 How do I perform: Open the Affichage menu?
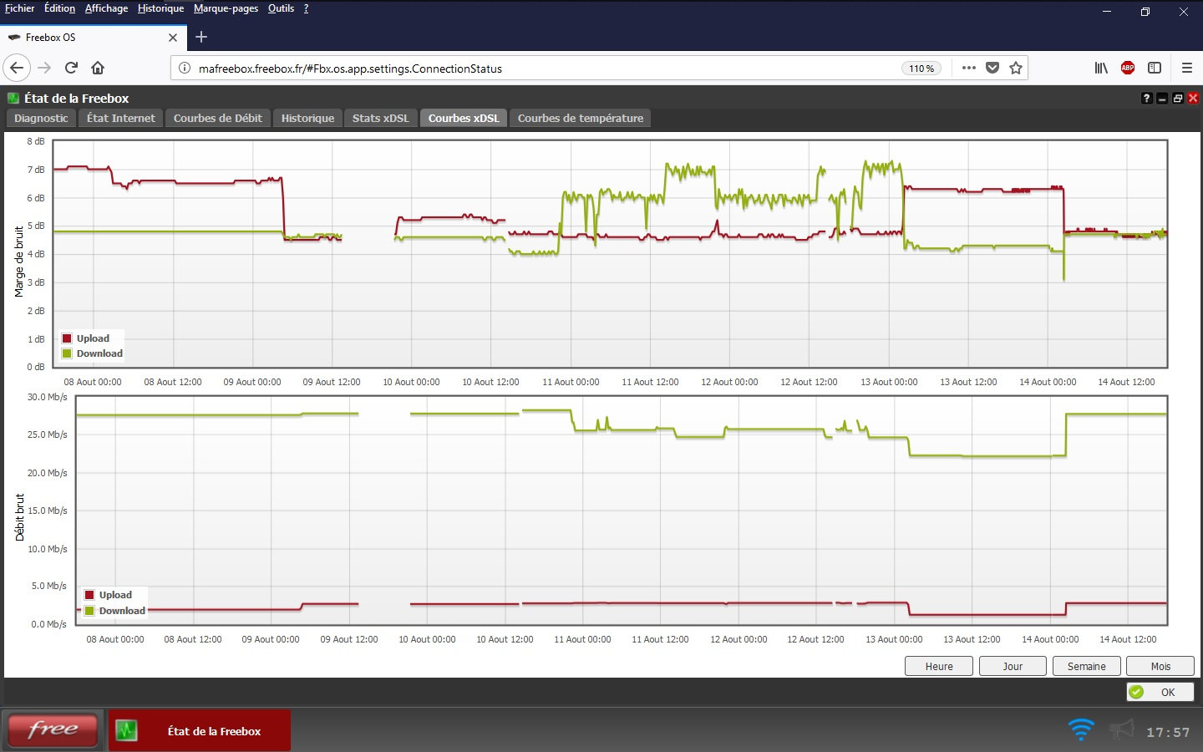click(x=106, y=8)
